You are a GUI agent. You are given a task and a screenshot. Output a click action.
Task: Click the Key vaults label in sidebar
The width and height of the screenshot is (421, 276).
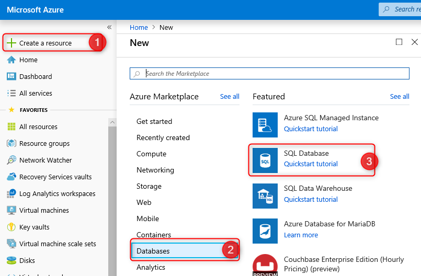(34, 227)
